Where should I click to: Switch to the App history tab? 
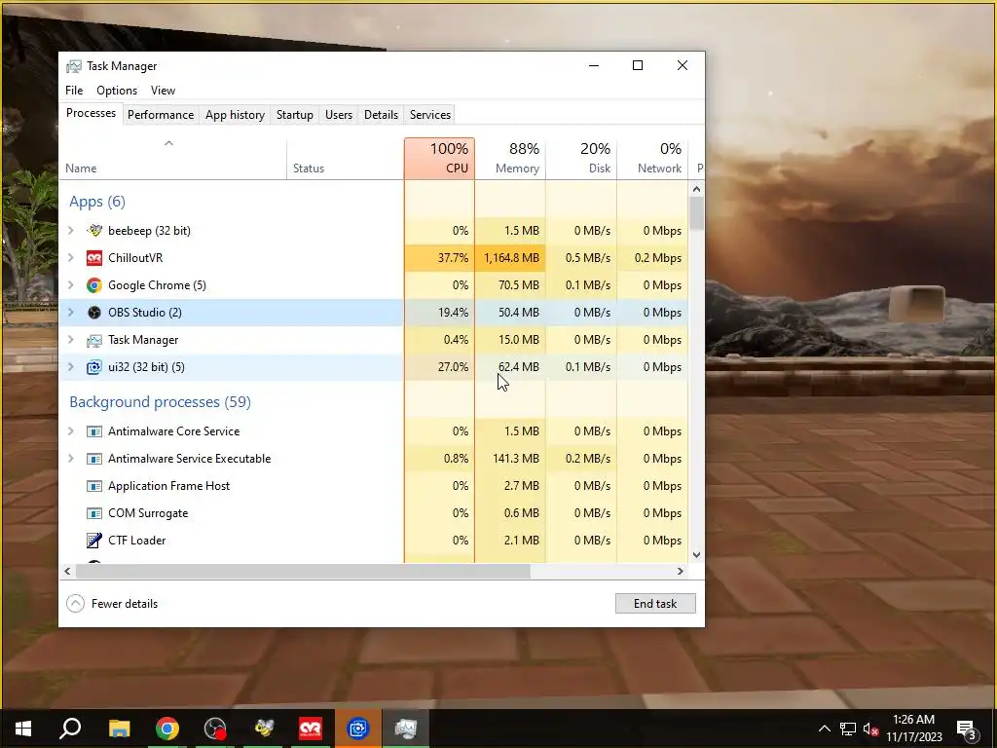pos(235,115)
